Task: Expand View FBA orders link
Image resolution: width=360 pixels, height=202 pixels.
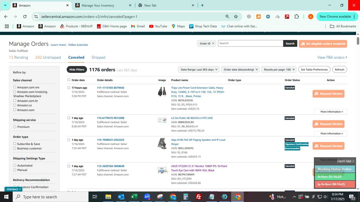Action: click(x=332, y=57)
